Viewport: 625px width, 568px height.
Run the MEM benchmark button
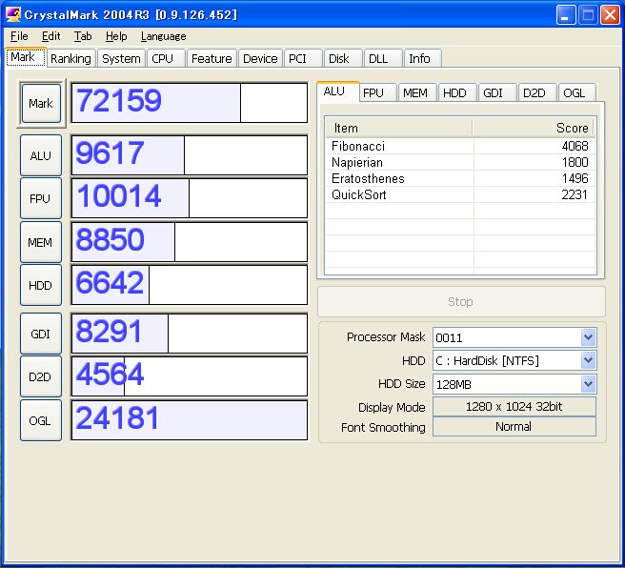41,242
